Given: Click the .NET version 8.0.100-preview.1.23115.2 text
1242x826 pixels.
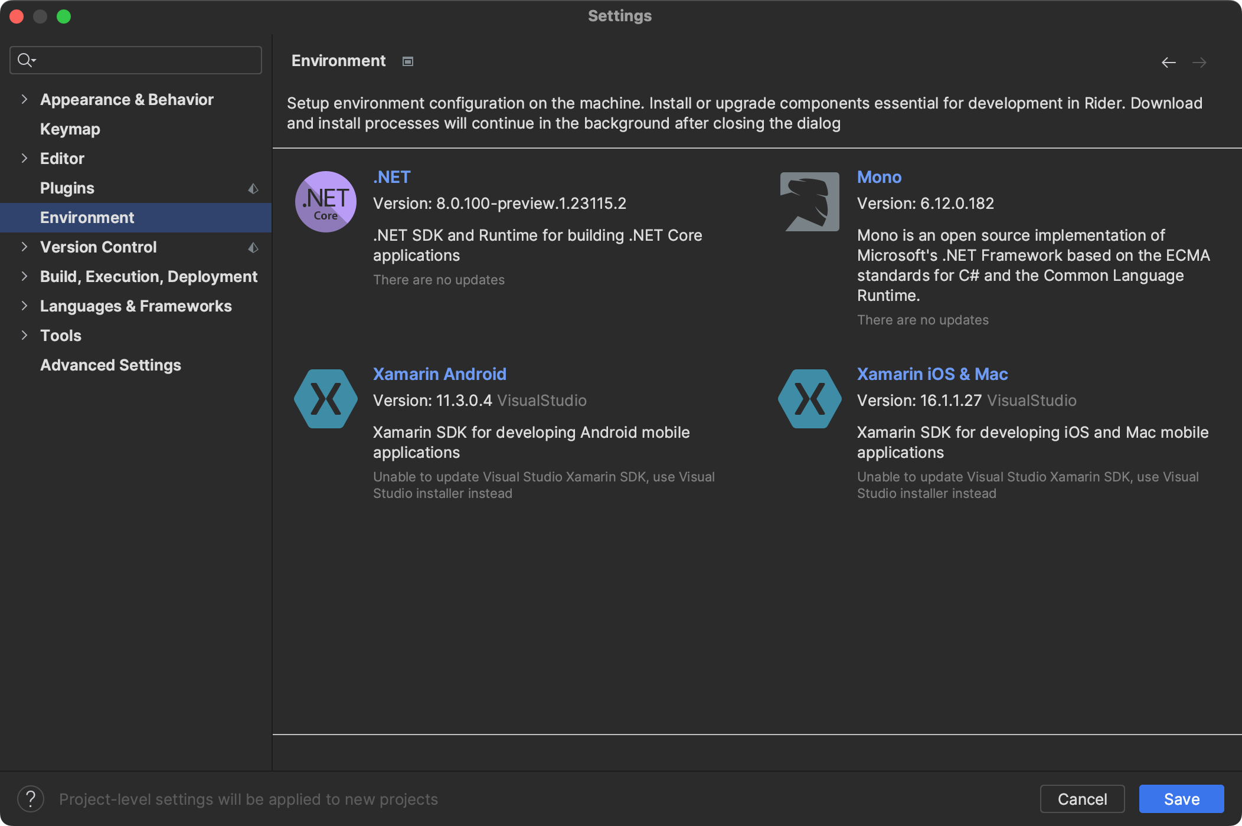Looking at the screenshot, I should [500, 204].
